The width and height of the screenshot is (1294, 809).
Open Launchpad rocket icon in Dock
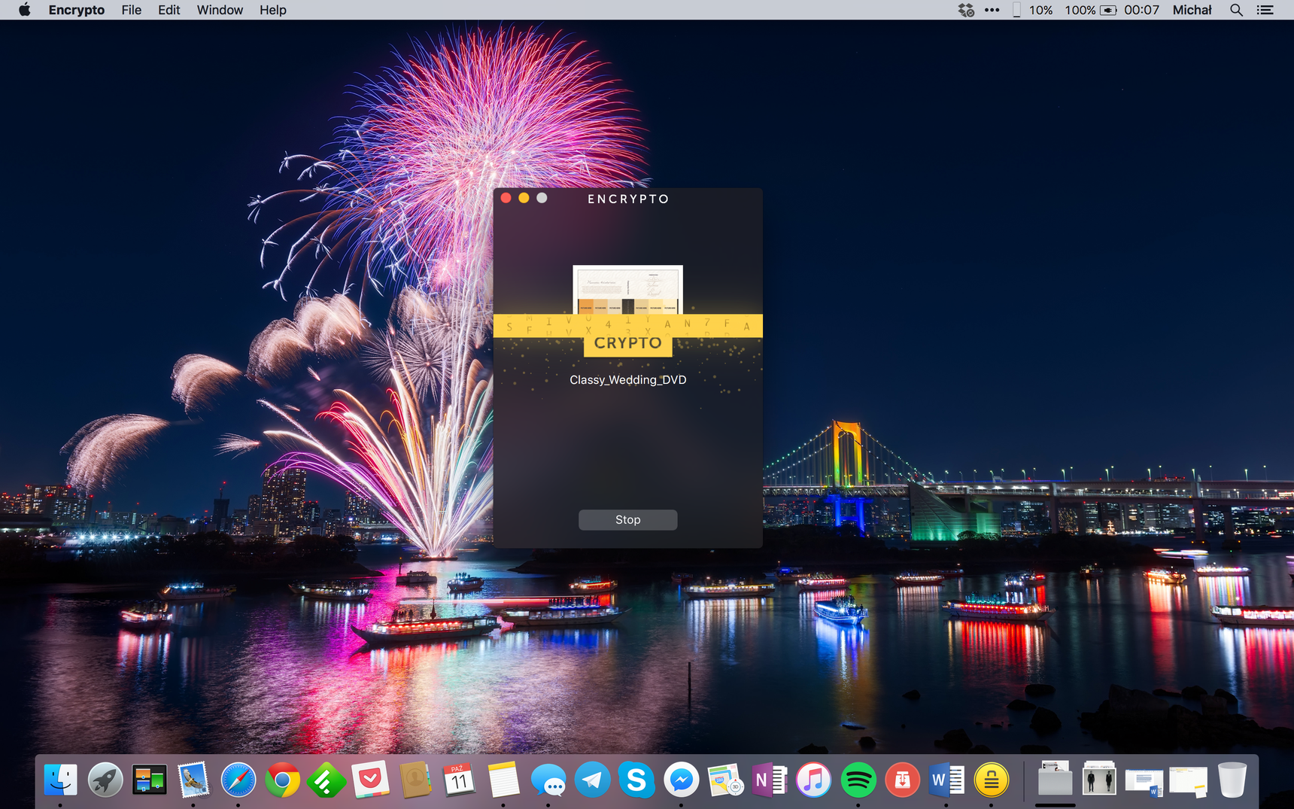(105, 780)
